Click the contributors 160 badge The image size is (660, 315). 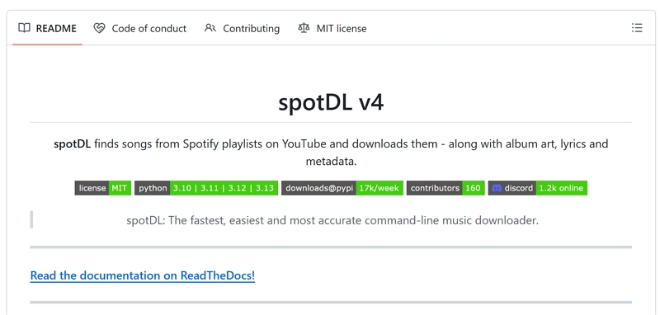(x=445, y=188)
